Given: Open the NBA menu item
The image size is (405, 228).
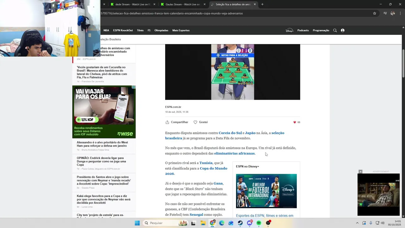Looking at the screenshot, I should pos(106,30).
